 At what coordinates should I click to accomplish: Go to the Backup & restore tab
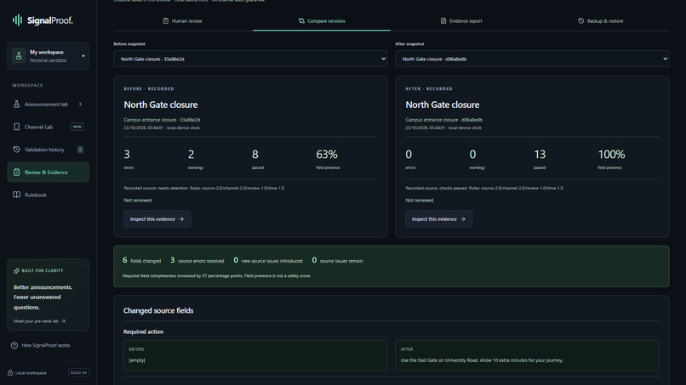[x=600, y=21]
